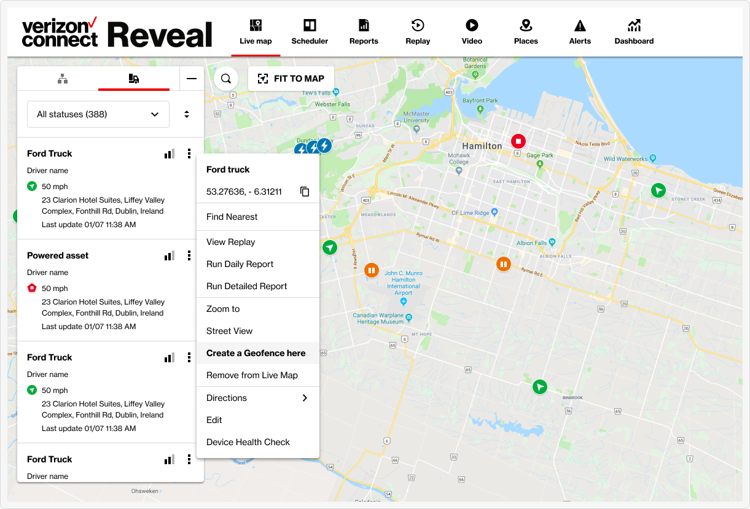Collapse the vehicle list panel

point(191,78)
